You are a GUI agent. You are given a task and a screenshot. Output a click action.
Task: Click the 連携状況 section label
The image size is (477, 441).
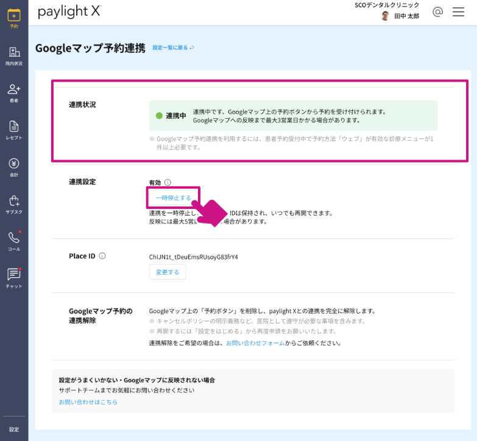[82, 105]
